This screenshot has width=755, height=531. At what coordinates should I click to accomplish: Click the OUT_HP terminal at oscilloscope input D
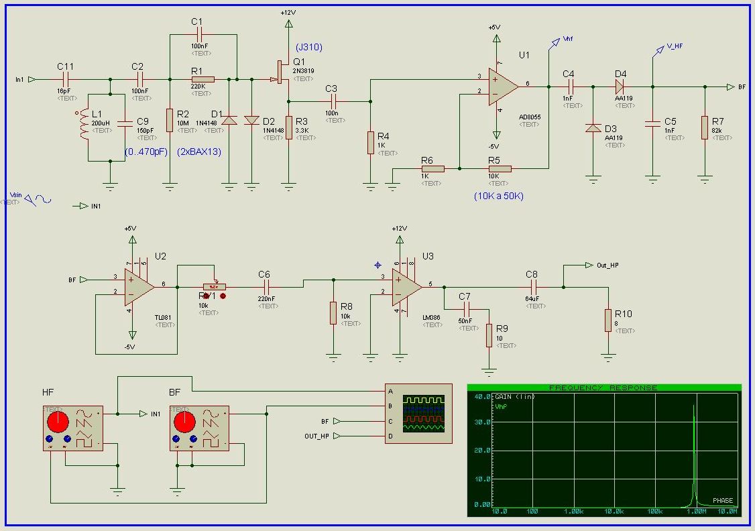point(337,436)
